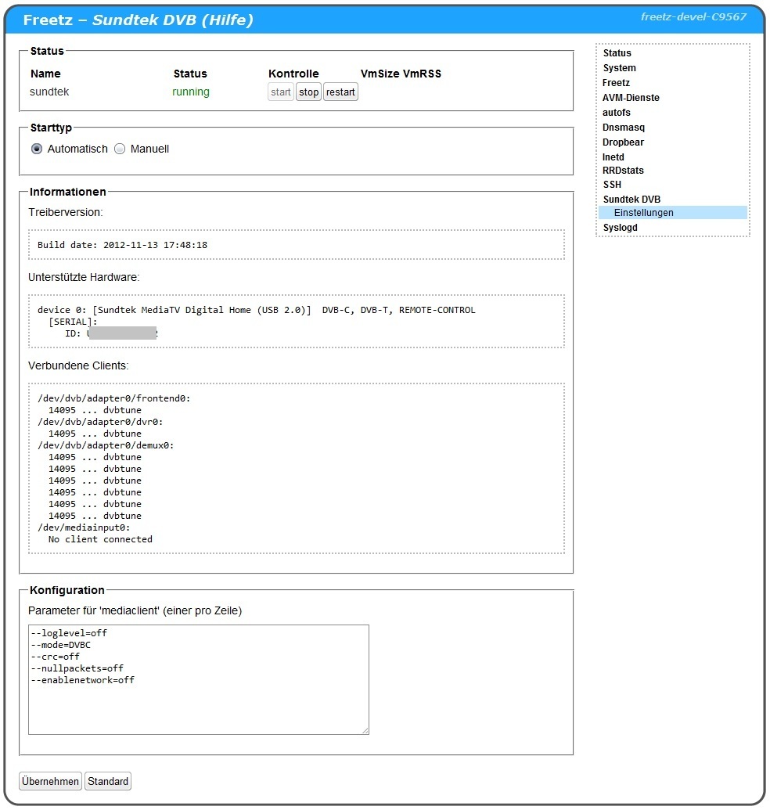
Task: Open the Status menu entry
Action: pyautogui.click(x=617, y=53)
